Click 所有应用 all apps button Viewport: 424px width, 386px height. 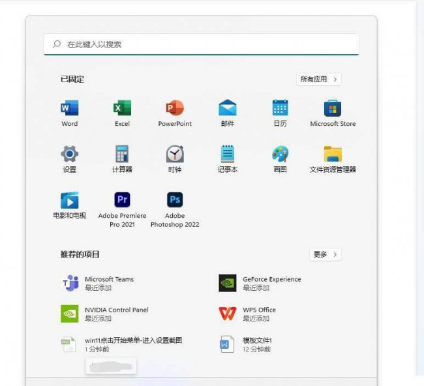(319, 80)
